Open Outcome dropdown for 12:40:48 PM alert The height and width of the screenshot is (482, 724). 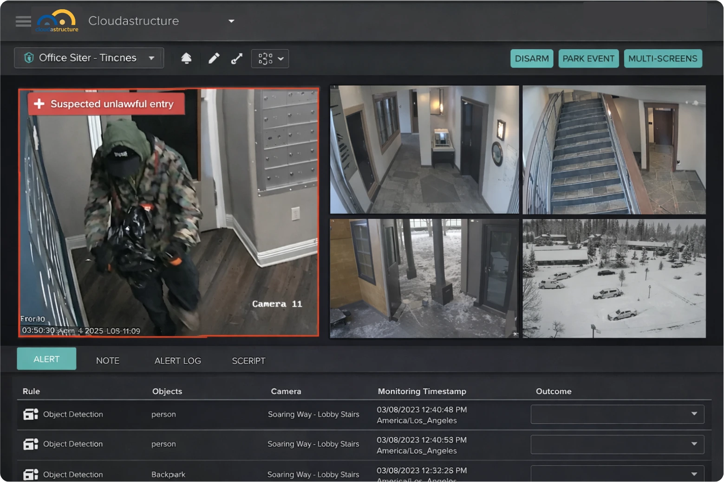tap(617, 414)
